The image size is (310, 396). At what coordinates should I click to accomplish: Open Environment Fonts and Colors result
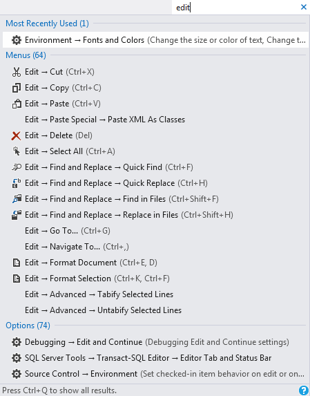click(x=155, y=40)
